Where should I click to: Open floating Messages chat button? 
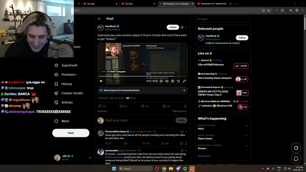[x=296, y=159]
